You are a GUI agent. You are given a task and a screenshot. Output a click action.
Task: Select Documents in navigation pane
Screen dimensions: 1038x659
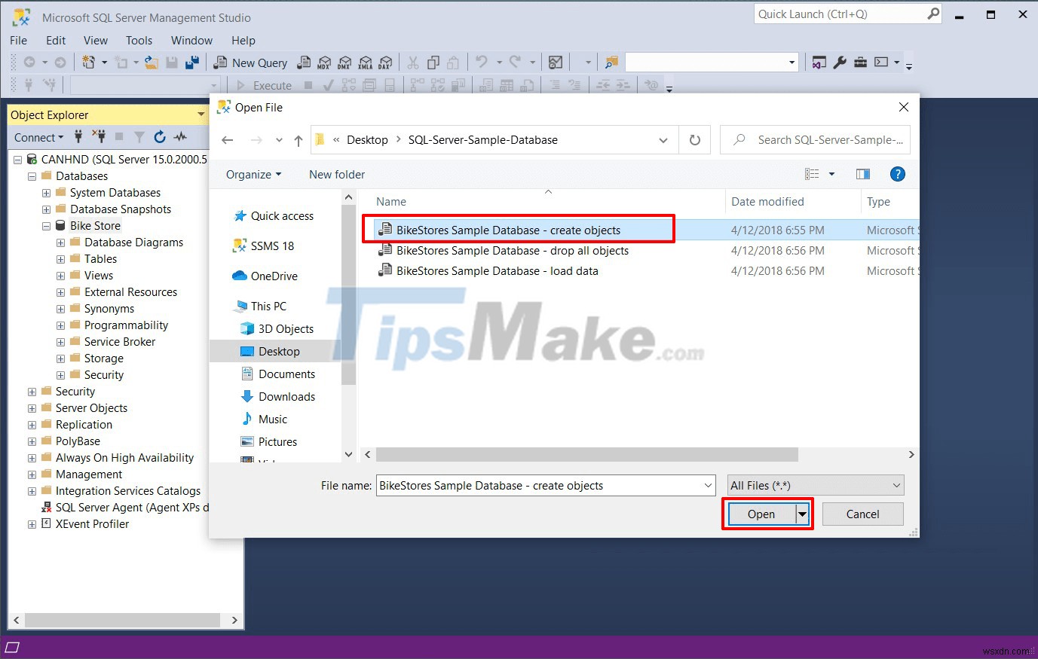pyautogui.click(x=277, y=374)
